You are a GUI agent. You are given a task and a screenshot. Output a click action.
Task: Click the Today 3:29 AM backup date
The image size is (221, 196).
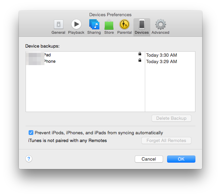click(x=161, y=61)
